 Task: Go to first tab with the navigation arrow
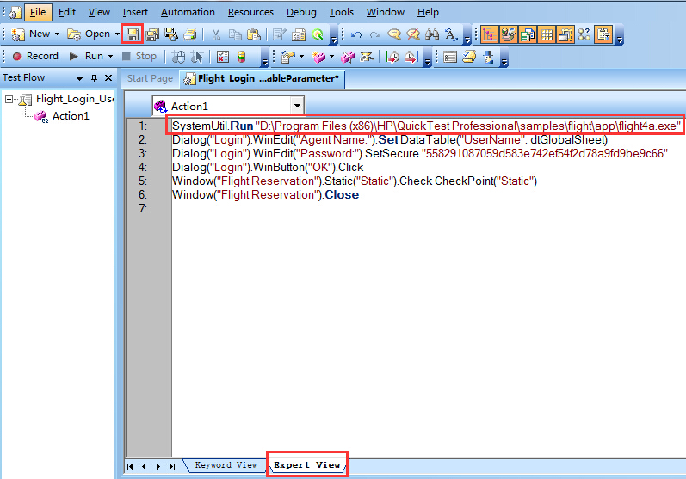[x=130, y=466]
